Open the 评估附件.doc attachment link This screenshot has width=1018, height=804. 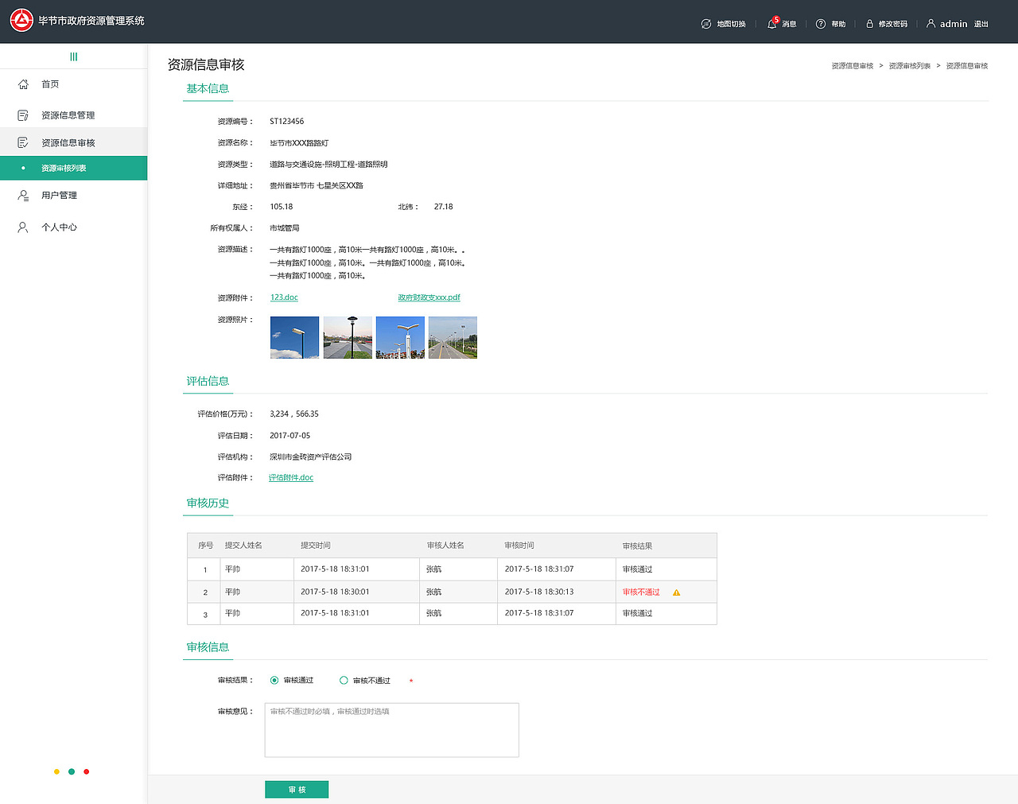[290, 477]
